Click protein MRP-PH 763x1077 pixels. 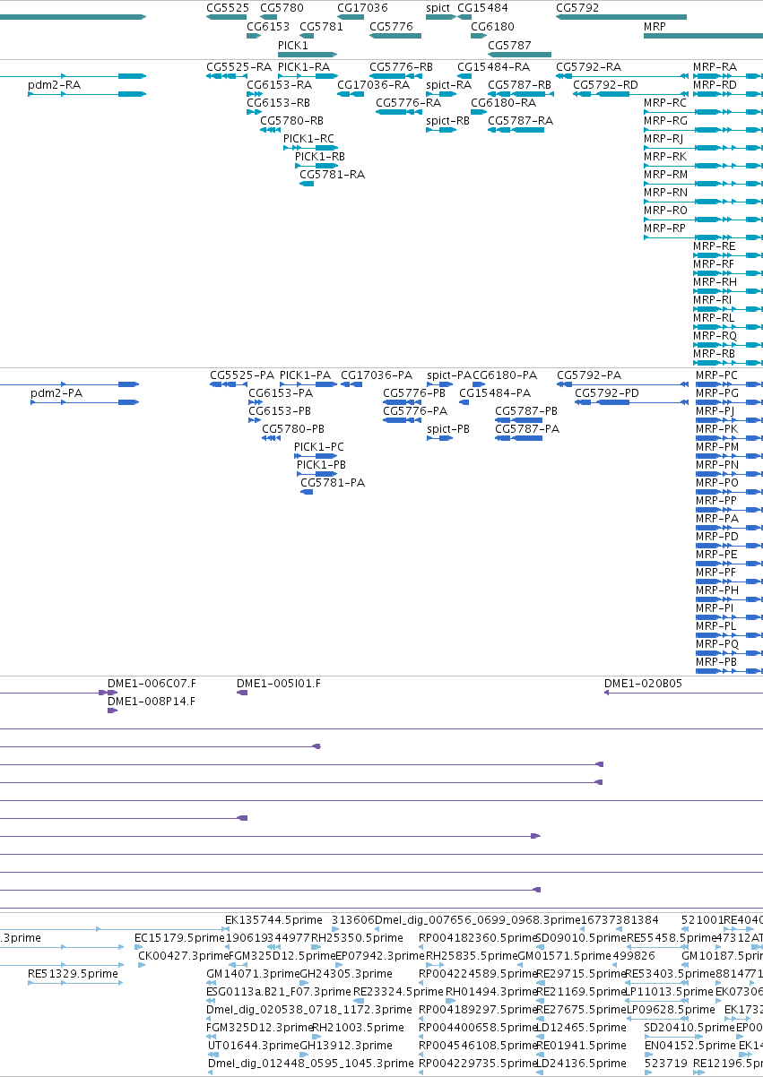[x=717, y=590]
